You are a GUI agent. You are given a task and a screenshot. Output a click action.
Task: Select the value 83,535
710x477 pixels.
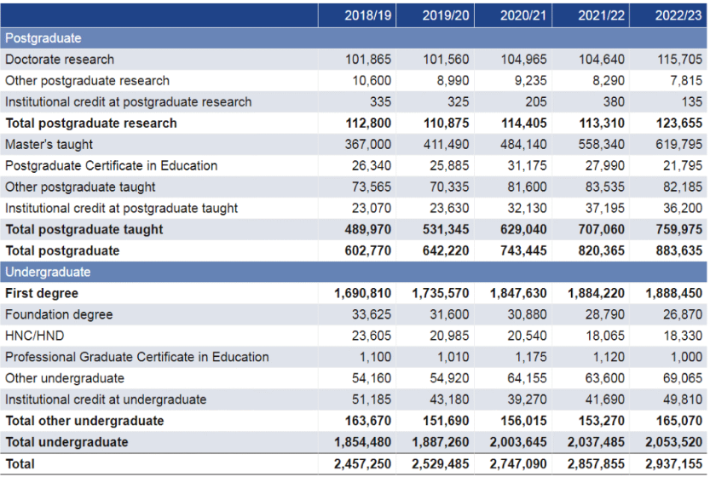(605, 187)
